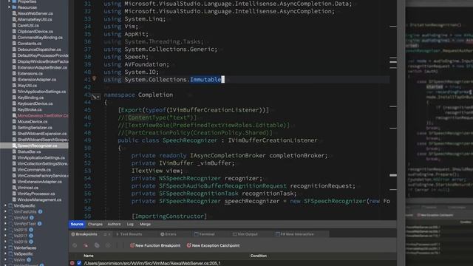Expand the Vs2017 project node
The width and height of the screenshot is (473, 266).
click(5, 236)
